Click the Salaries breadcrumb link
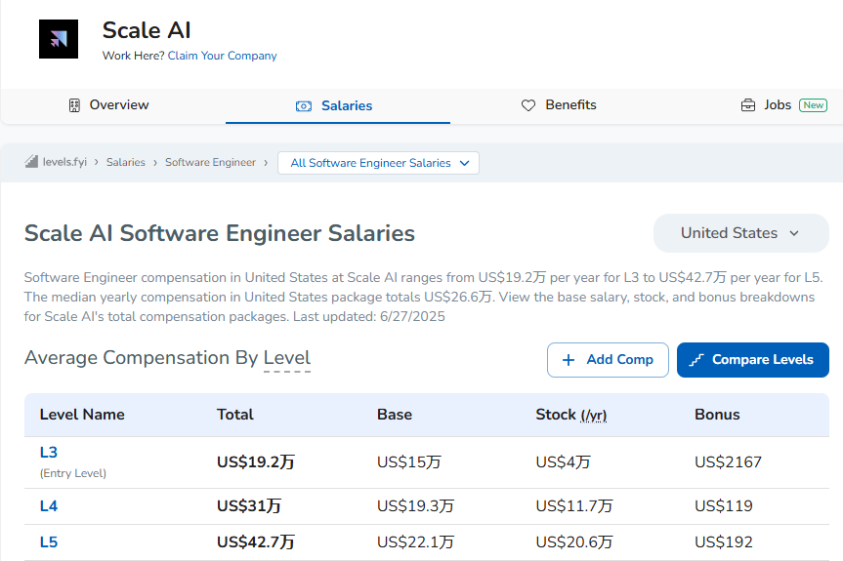 pos(126,162)
